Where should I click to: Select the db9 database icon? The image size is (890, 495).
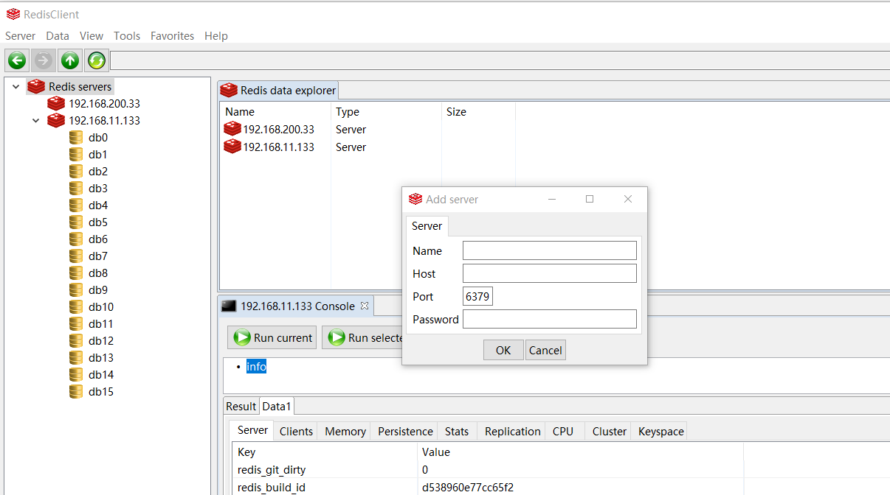76,289
